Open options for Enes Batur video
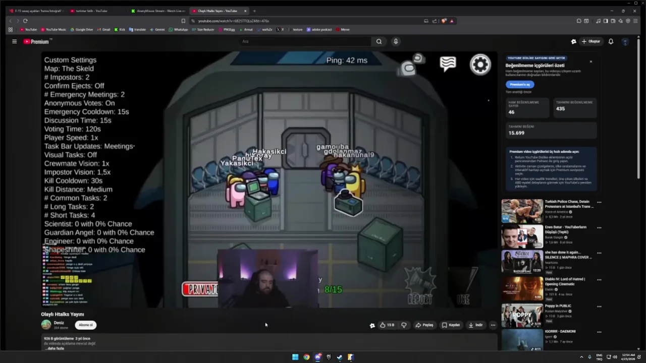This screenshot has height=363, width=646. pos(599,228)
